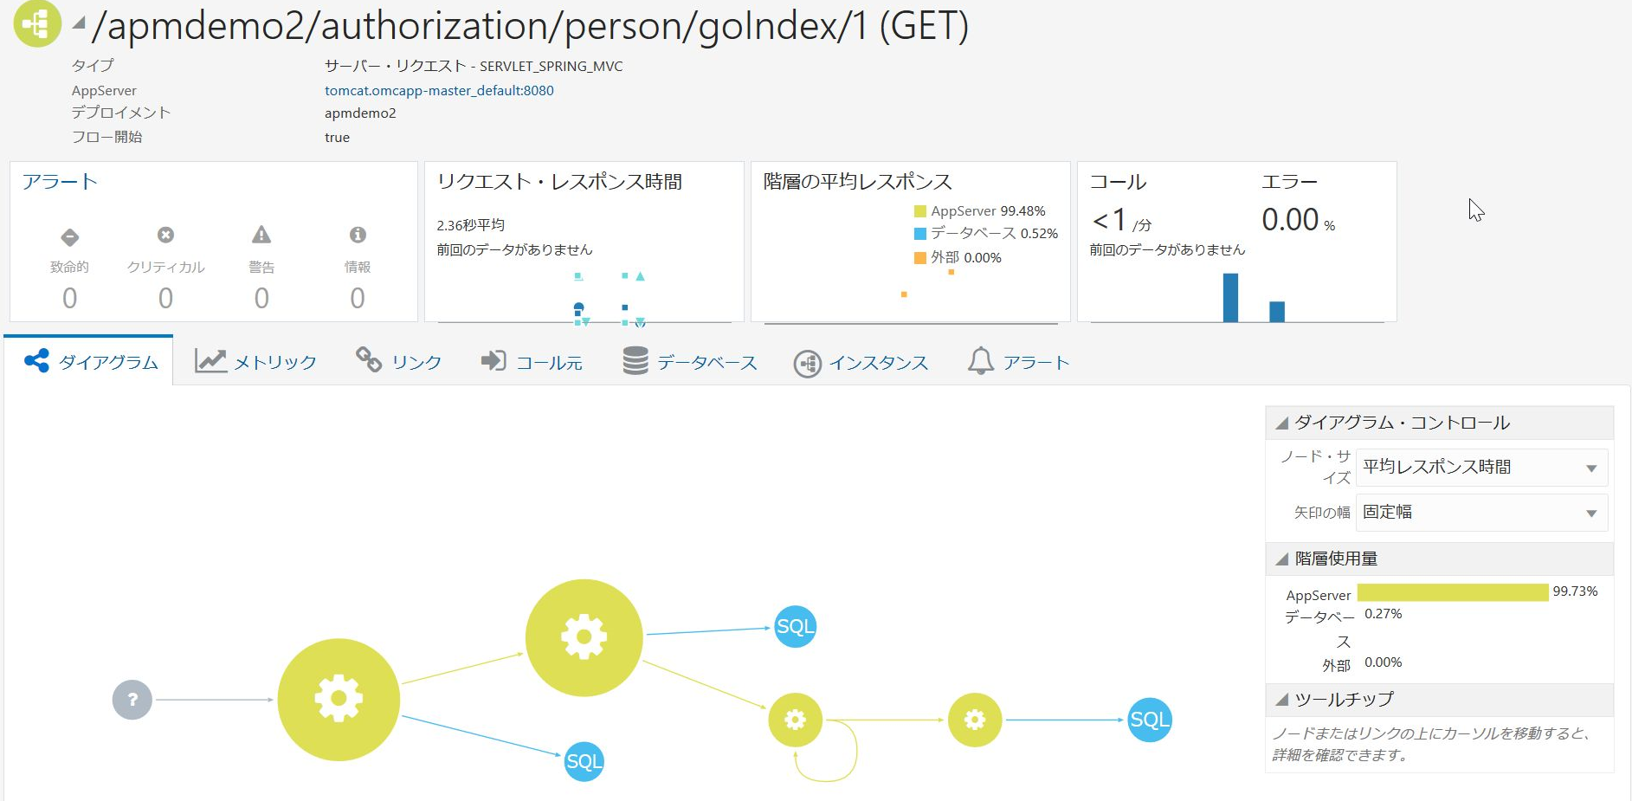This screenshot has height=801, width=1632.
Task: Select the top SQL database node
Action: coord(795,627)
